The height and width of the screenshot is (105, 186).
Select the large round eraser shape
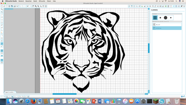(165, 17)
